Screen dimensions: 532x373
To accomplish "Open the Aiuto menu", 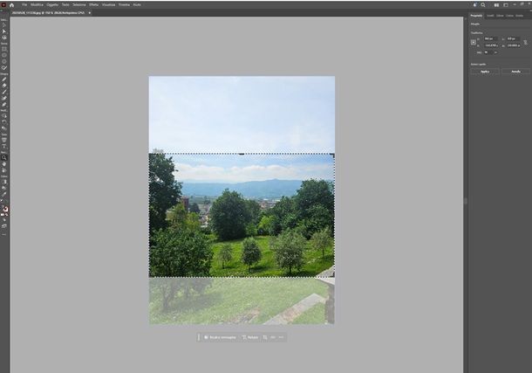I will [x=137, y=5].
